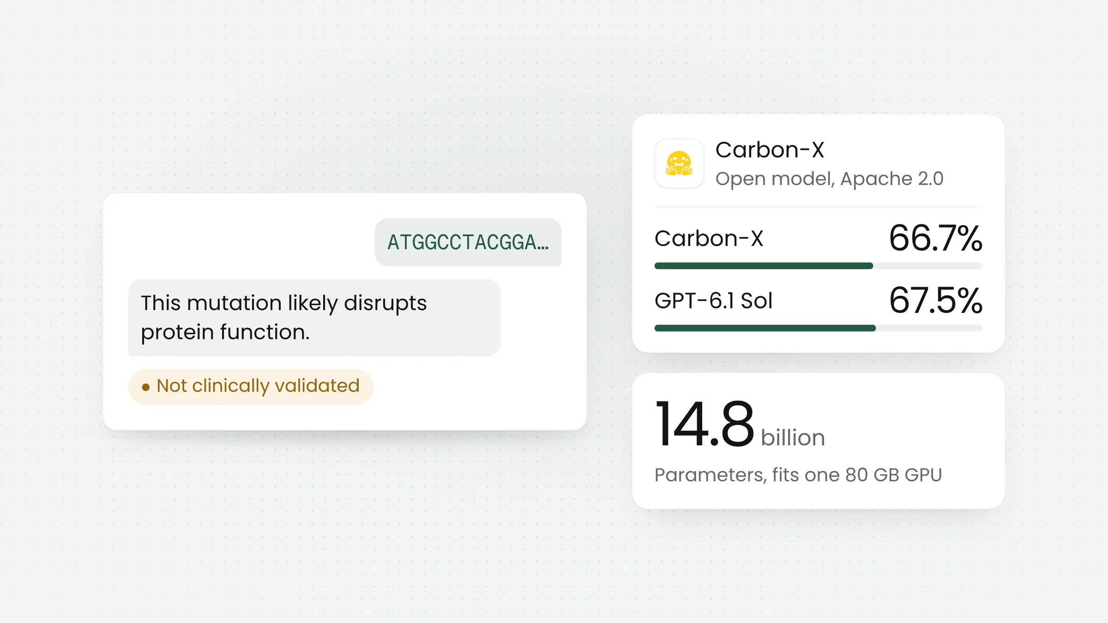The image size is (1108, 623).
Task: Click 'Open model, Apache 2.0' subtitle
Action: (x=829, y=179)
